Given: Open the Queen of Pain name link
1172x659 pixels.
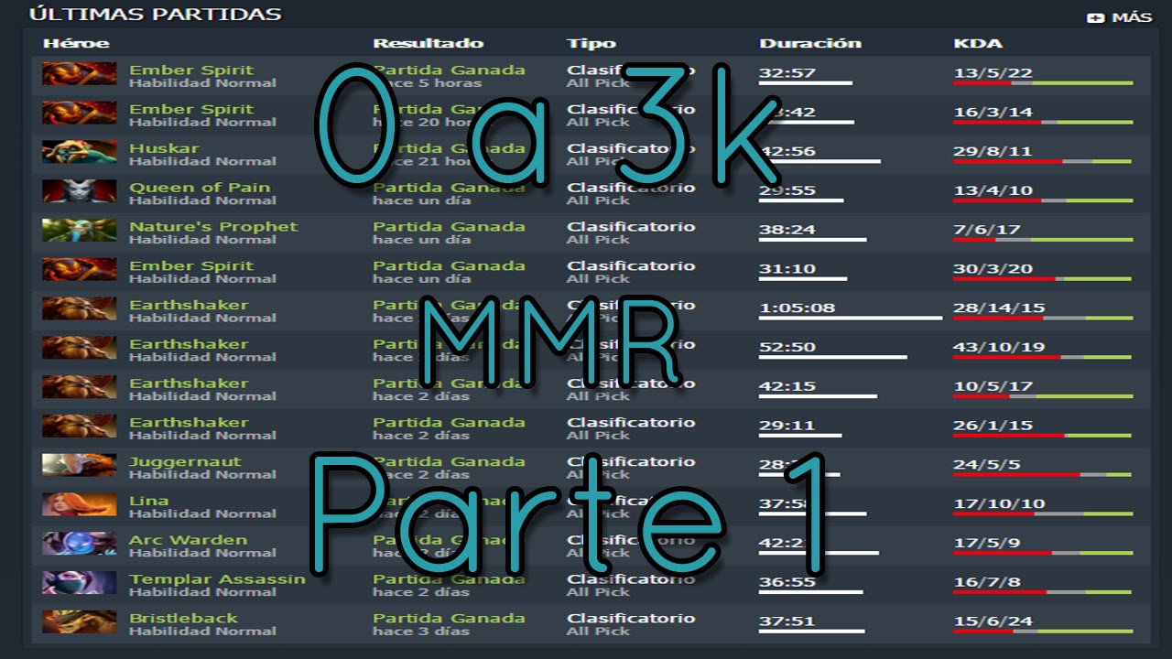Looking at the screenshot, I should click(x=200, y=188).
